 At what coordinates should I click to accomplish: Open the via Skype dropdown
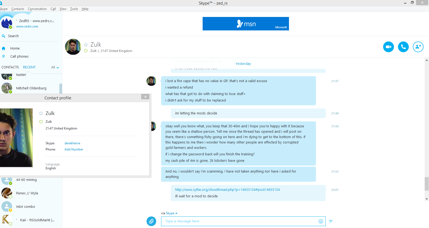coord(172,213)
